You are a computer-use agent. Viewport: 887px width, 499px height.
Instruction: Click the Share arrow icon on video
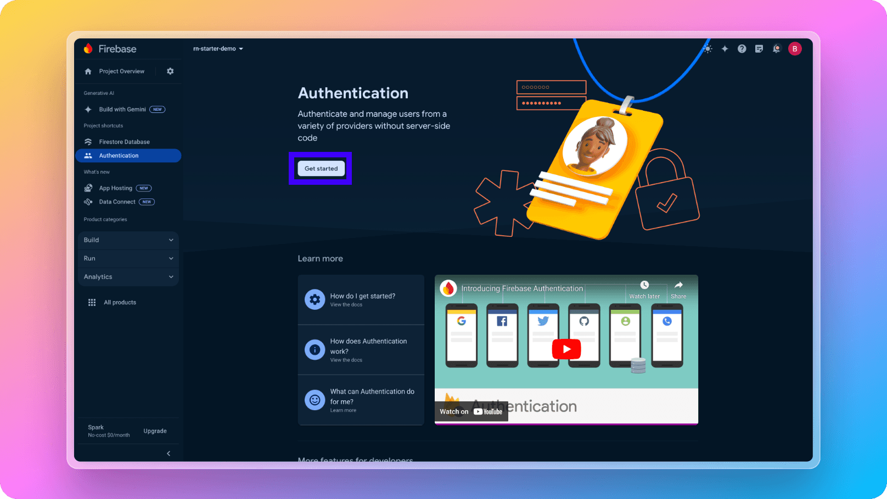coord(678,285)
